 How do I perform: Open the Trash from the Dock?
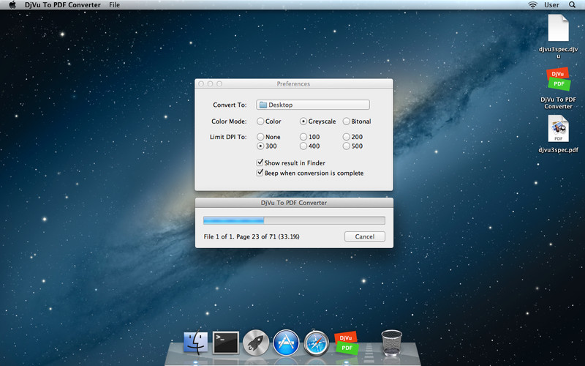[392, 343]
